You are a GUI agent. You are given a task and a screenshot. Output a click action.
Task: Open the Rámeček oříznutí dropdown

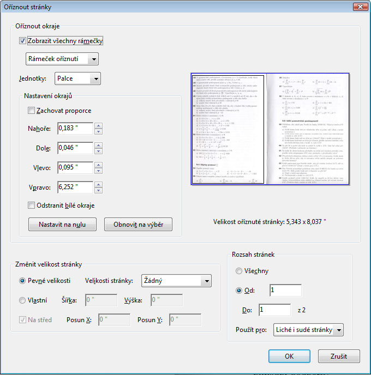pos(62,59)
